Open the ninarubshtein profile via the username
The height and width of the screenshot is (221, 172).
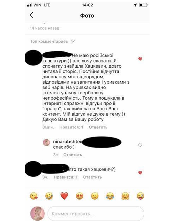pyautogui.click(x=68, y=142)
